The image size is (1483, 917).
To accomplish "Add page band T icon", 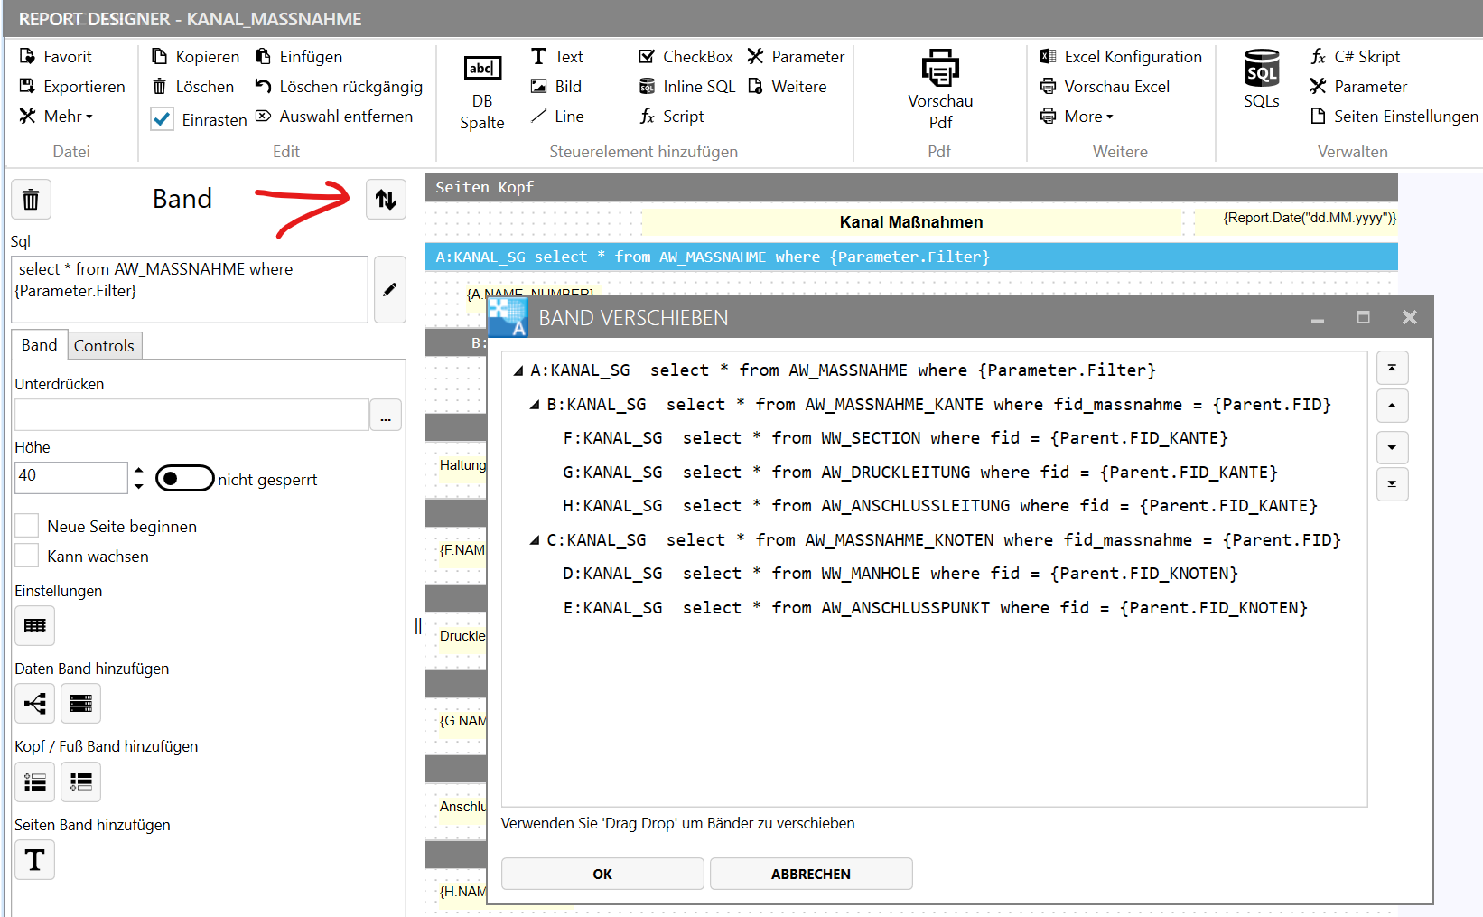I will [35, 859].
